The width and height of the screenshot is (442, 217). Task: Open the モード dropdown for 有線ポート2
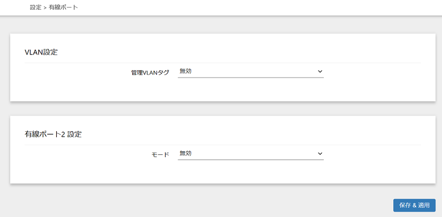(250, 154)
